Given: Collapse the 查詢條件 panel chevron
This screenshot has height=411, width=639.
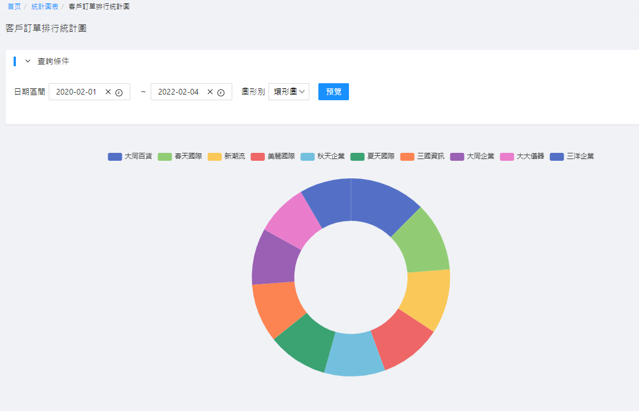Looking at the screenshot, I should coord(28,61).
